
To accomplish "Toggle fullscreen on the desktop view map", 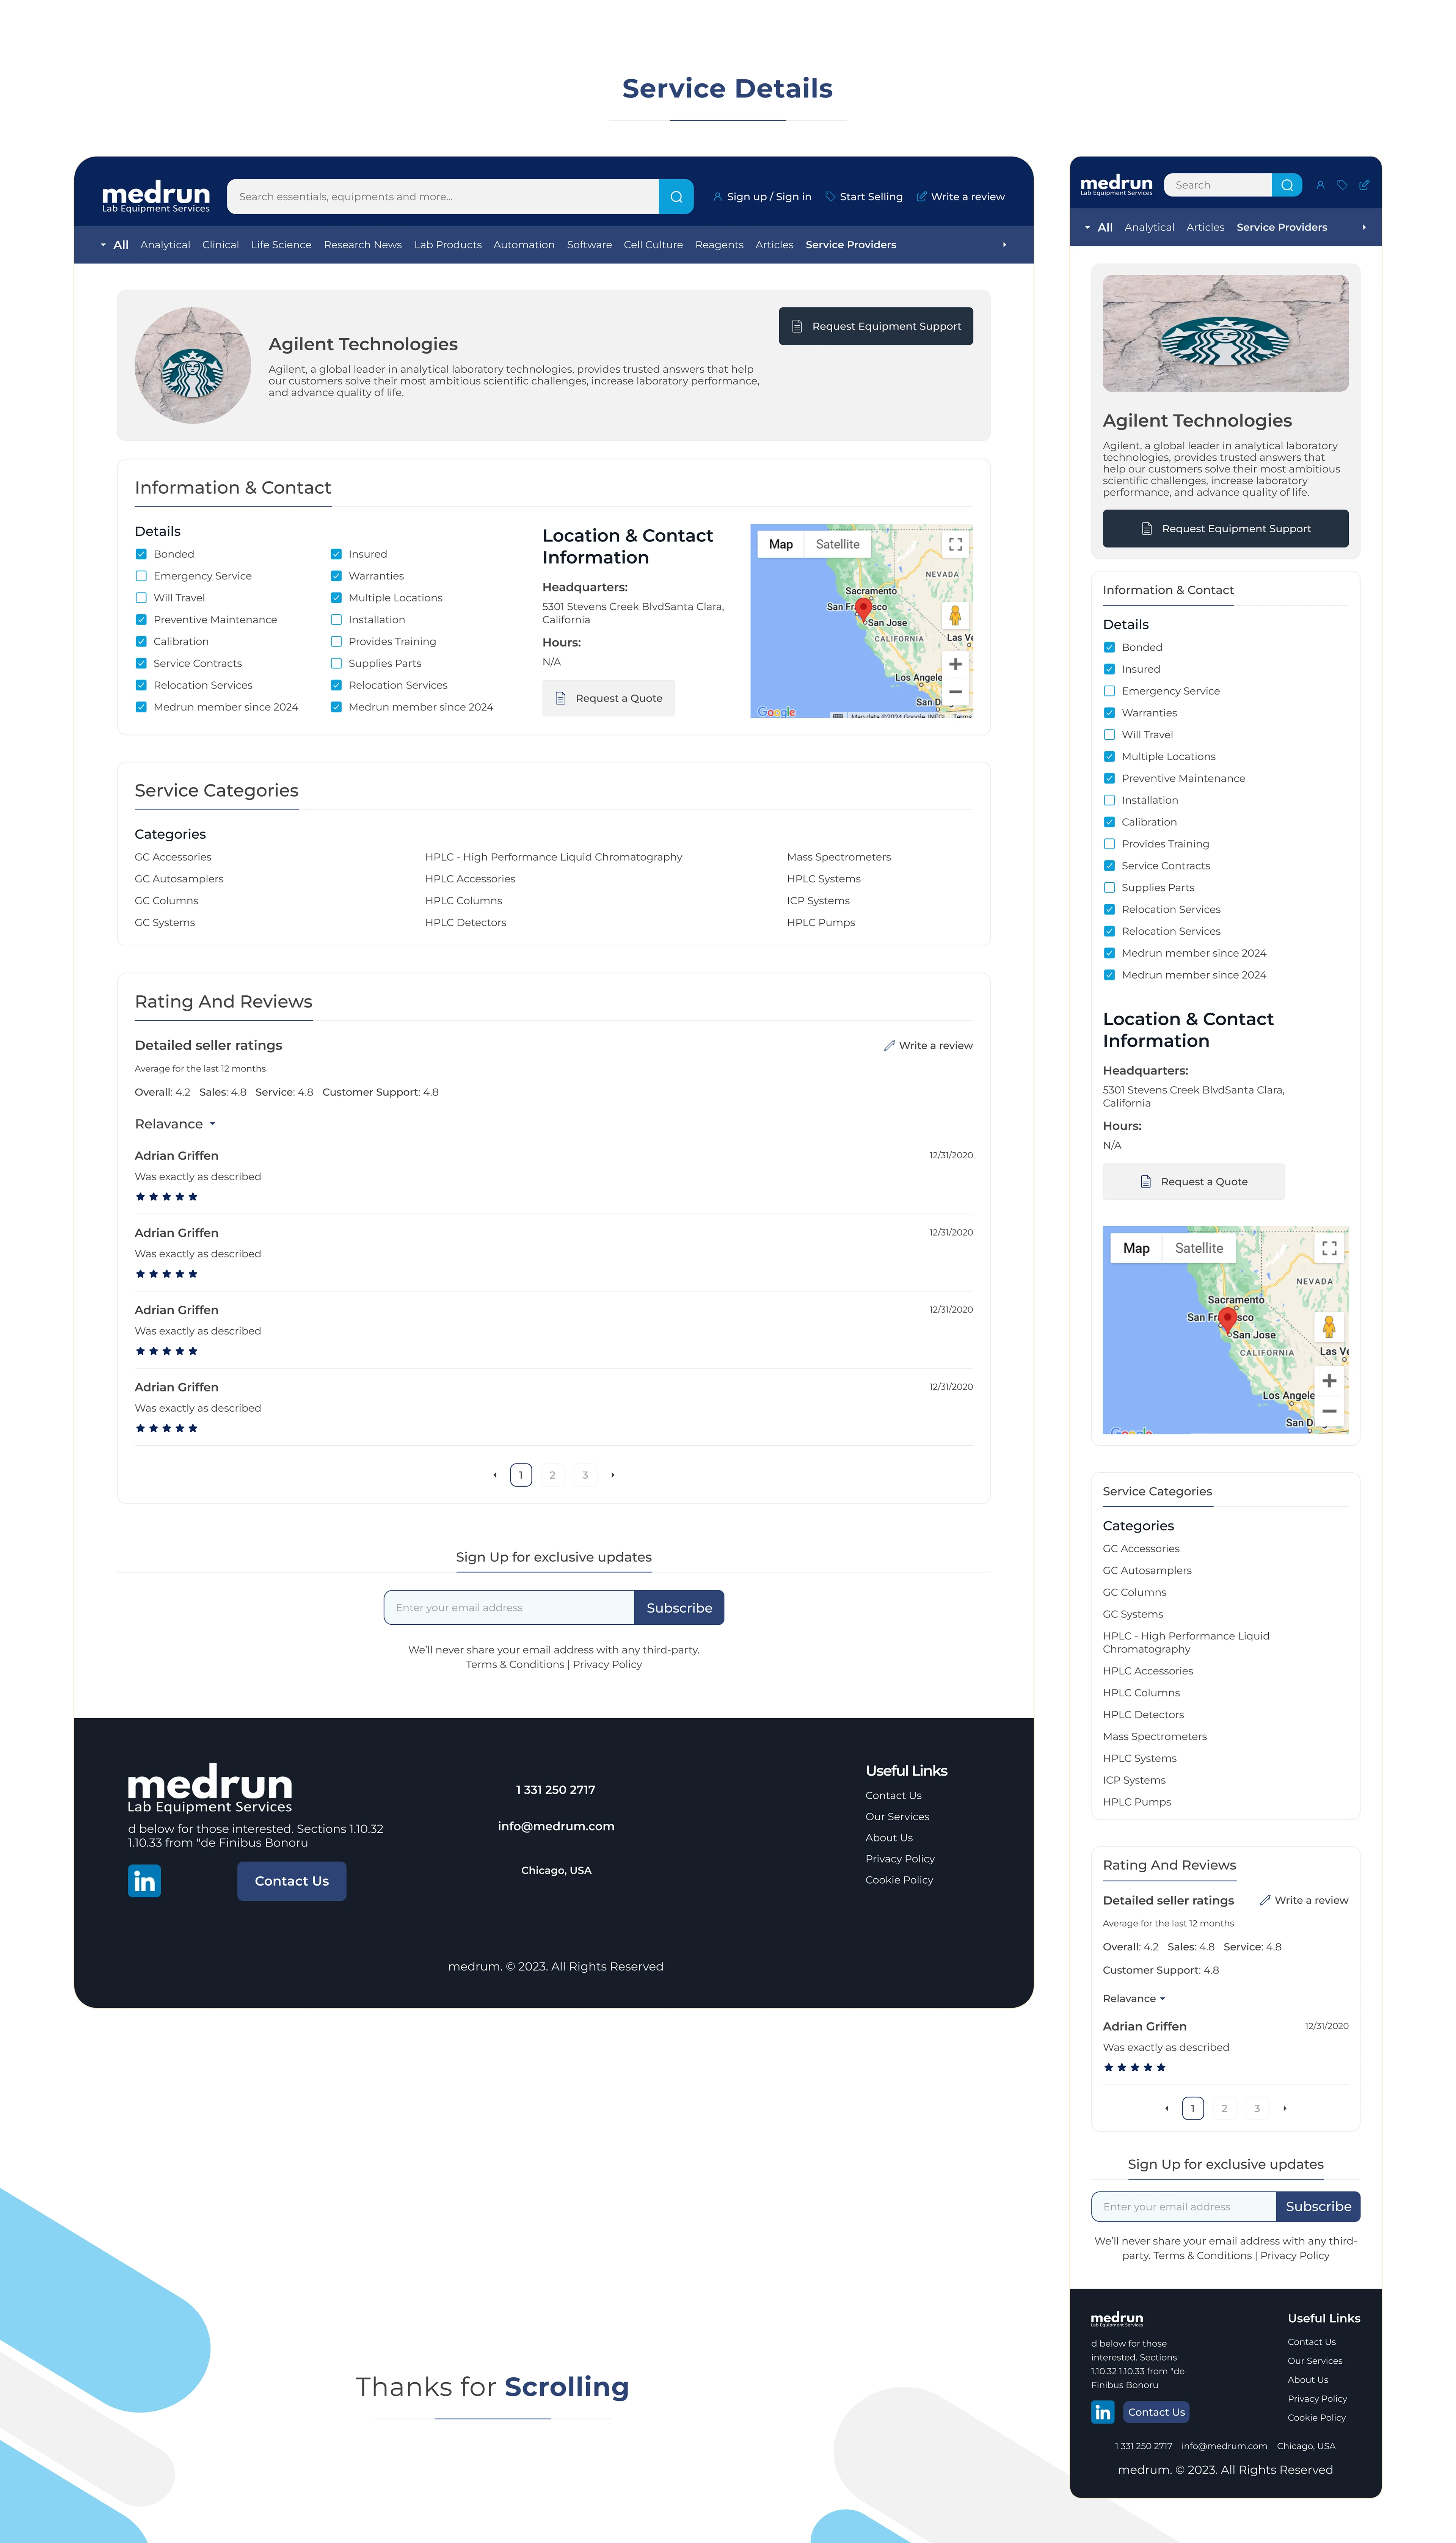I will 955,545.
